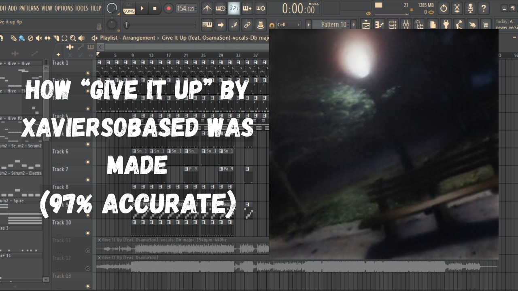Select the Pattern 10 selector

[331, 25]
